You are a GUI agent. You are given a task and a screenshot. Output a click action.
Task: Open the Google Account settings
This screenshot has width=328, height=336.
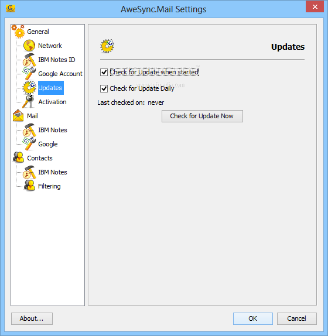tap(60, 74)
